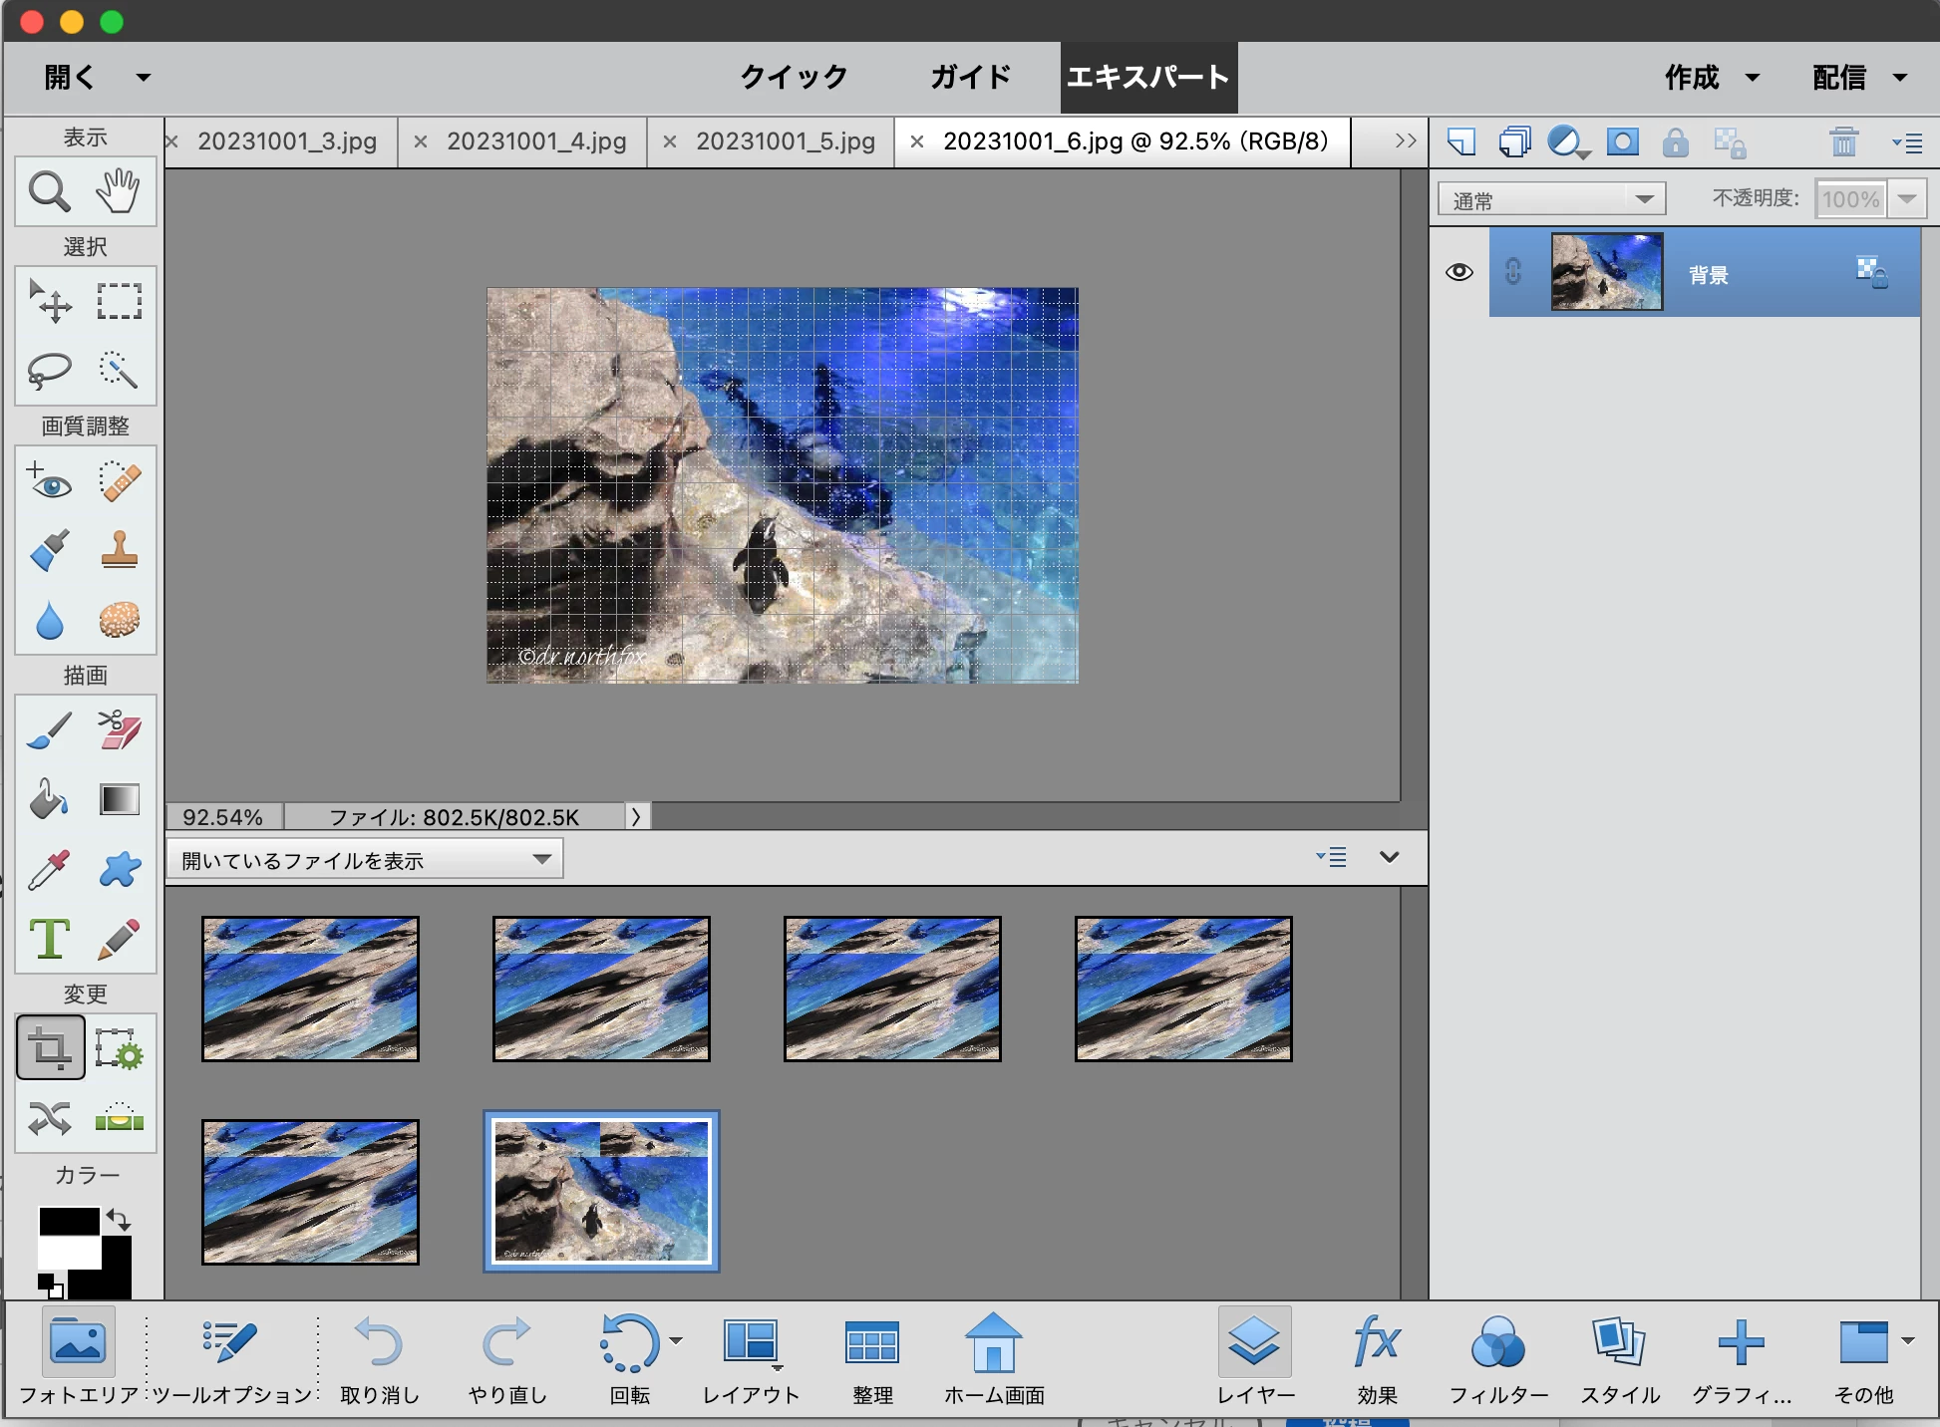1940x1427 pixels.
Task: Open the blend mode 通常 dropdown
Action: (1551, 199)
